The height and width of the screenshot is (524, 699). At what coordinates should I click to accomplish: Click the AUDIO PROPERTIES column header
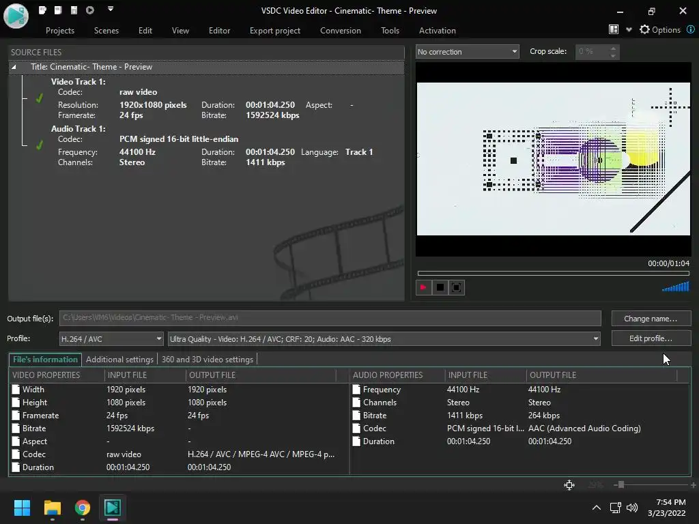(x=397, y=375)
